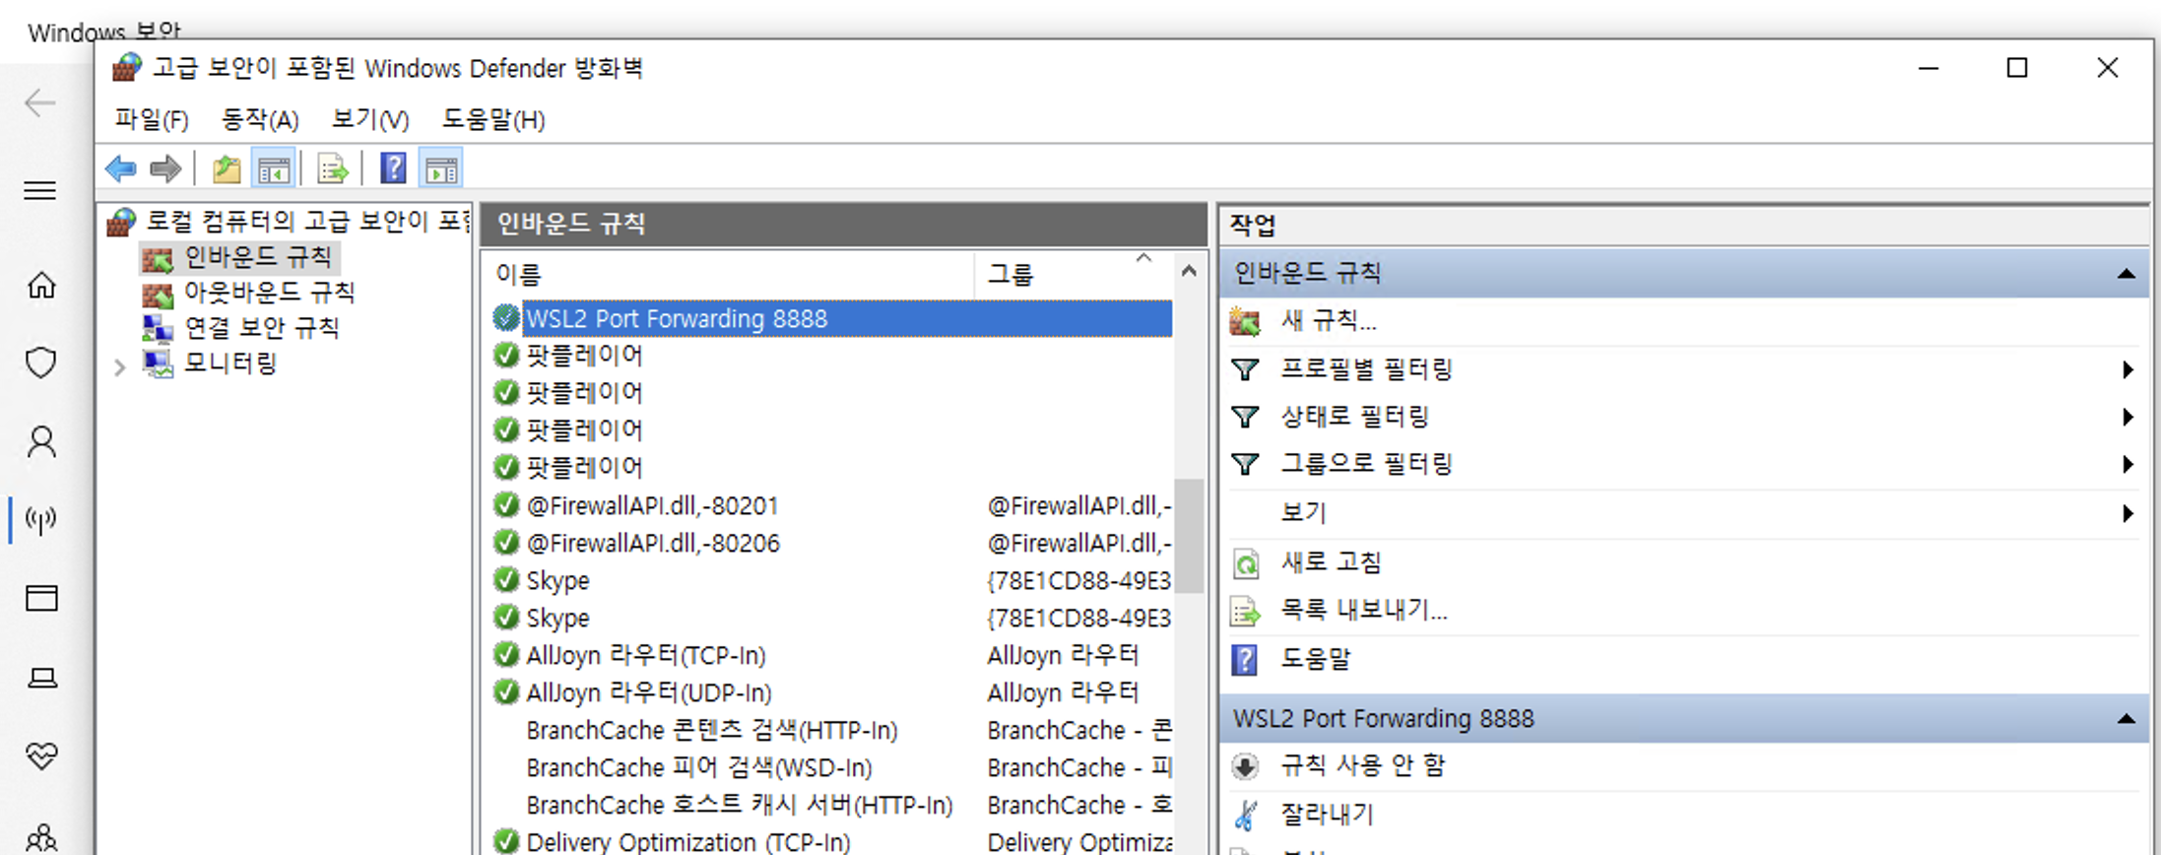Select 아웃바운드 규칙 in the tree
This screenshot has height=855, width=2161.
click(269, 294)
